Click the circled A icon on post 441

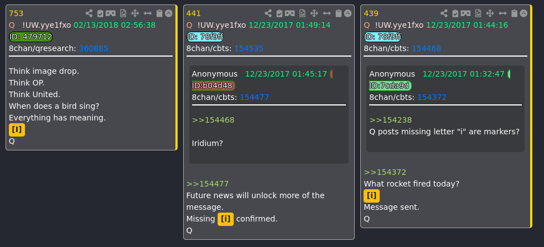(347, 13)
